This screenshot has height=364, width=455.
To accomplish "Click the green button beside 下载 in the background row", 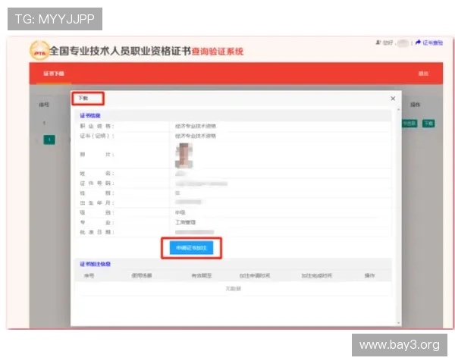I will tap(409, 124).
